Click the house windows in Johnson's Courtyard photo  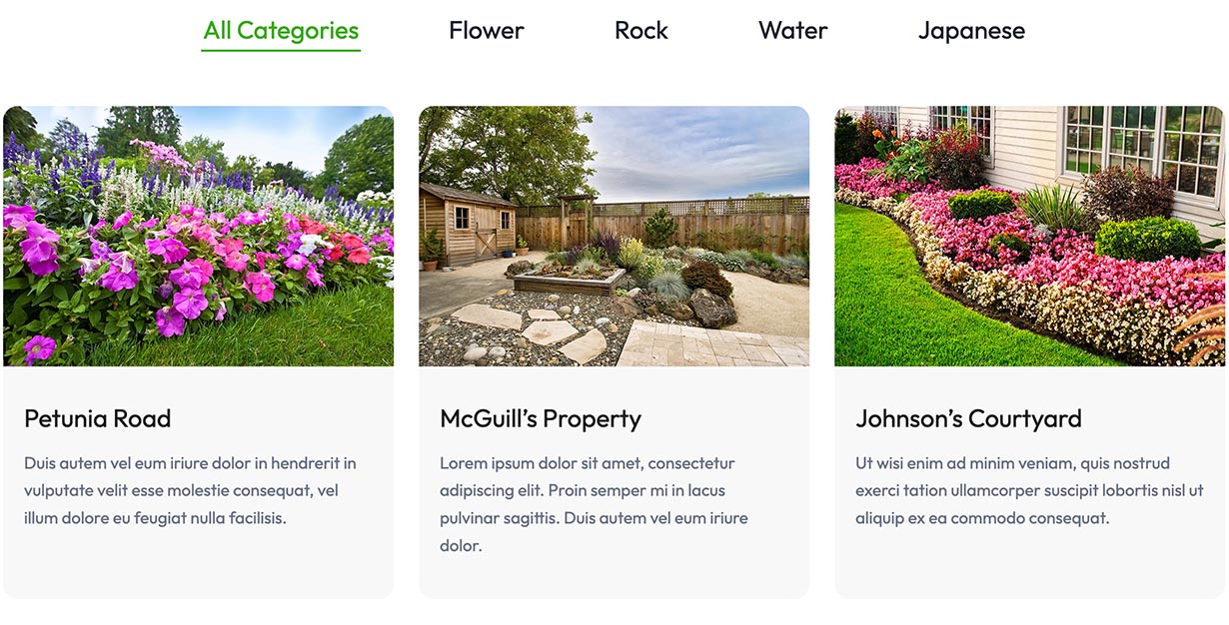1139,150
